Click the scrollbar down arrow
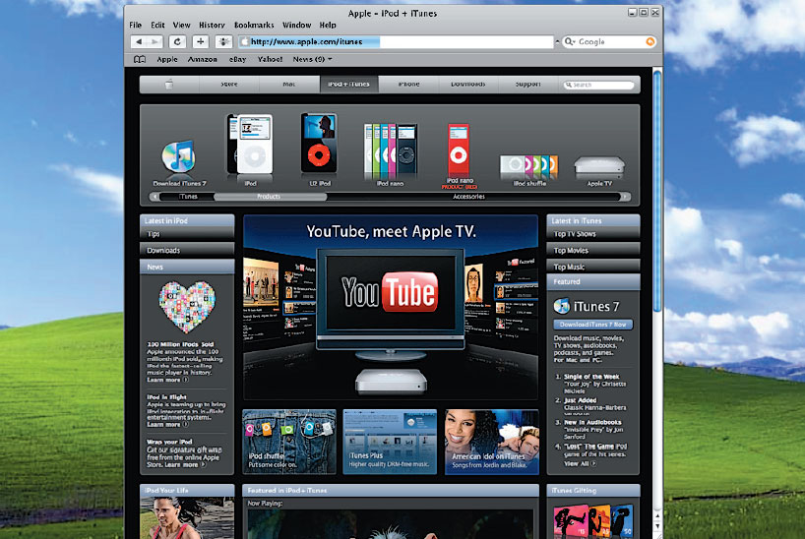 (657, 526)
